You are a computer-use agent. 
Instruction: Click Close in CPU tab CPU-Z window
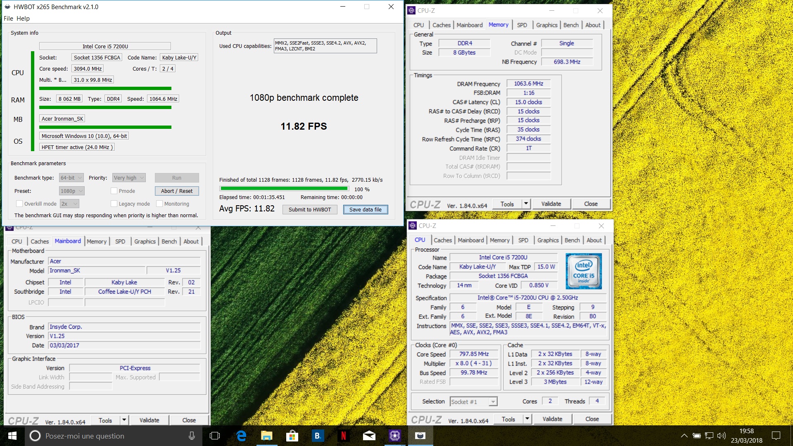coord(592,419)
